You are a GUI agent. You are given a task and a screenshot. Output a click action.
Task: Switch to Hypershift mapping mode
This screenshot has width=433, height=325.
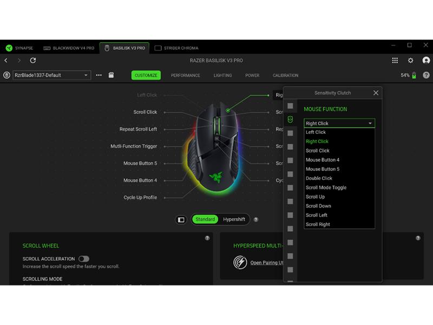pos(234,219)
